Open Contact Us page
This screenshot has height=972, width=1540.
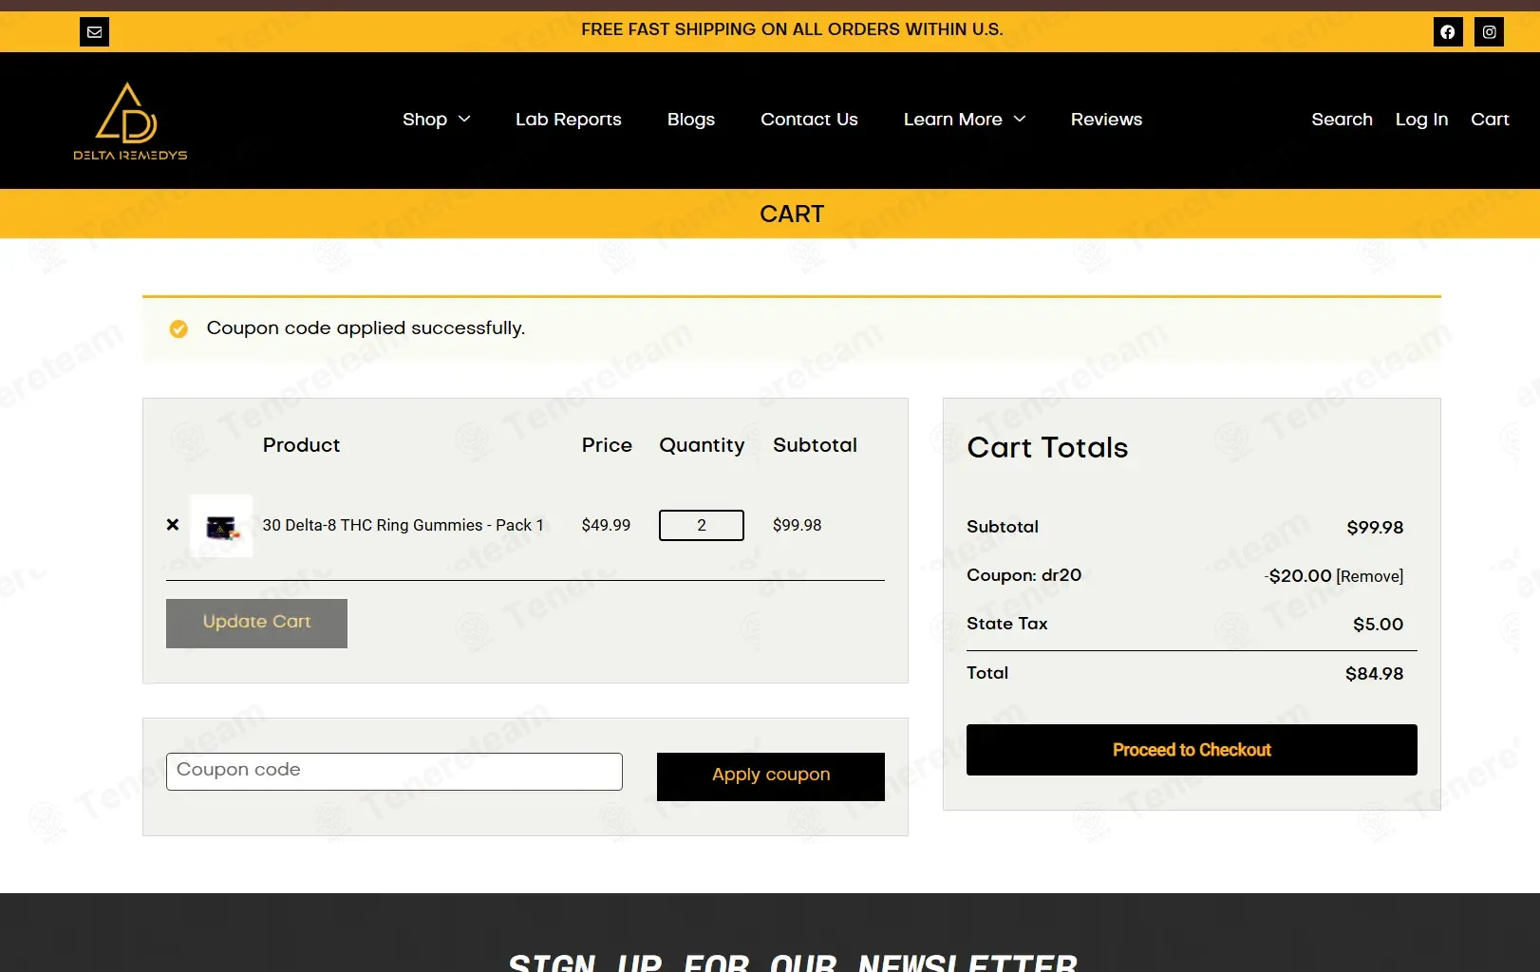809,120
